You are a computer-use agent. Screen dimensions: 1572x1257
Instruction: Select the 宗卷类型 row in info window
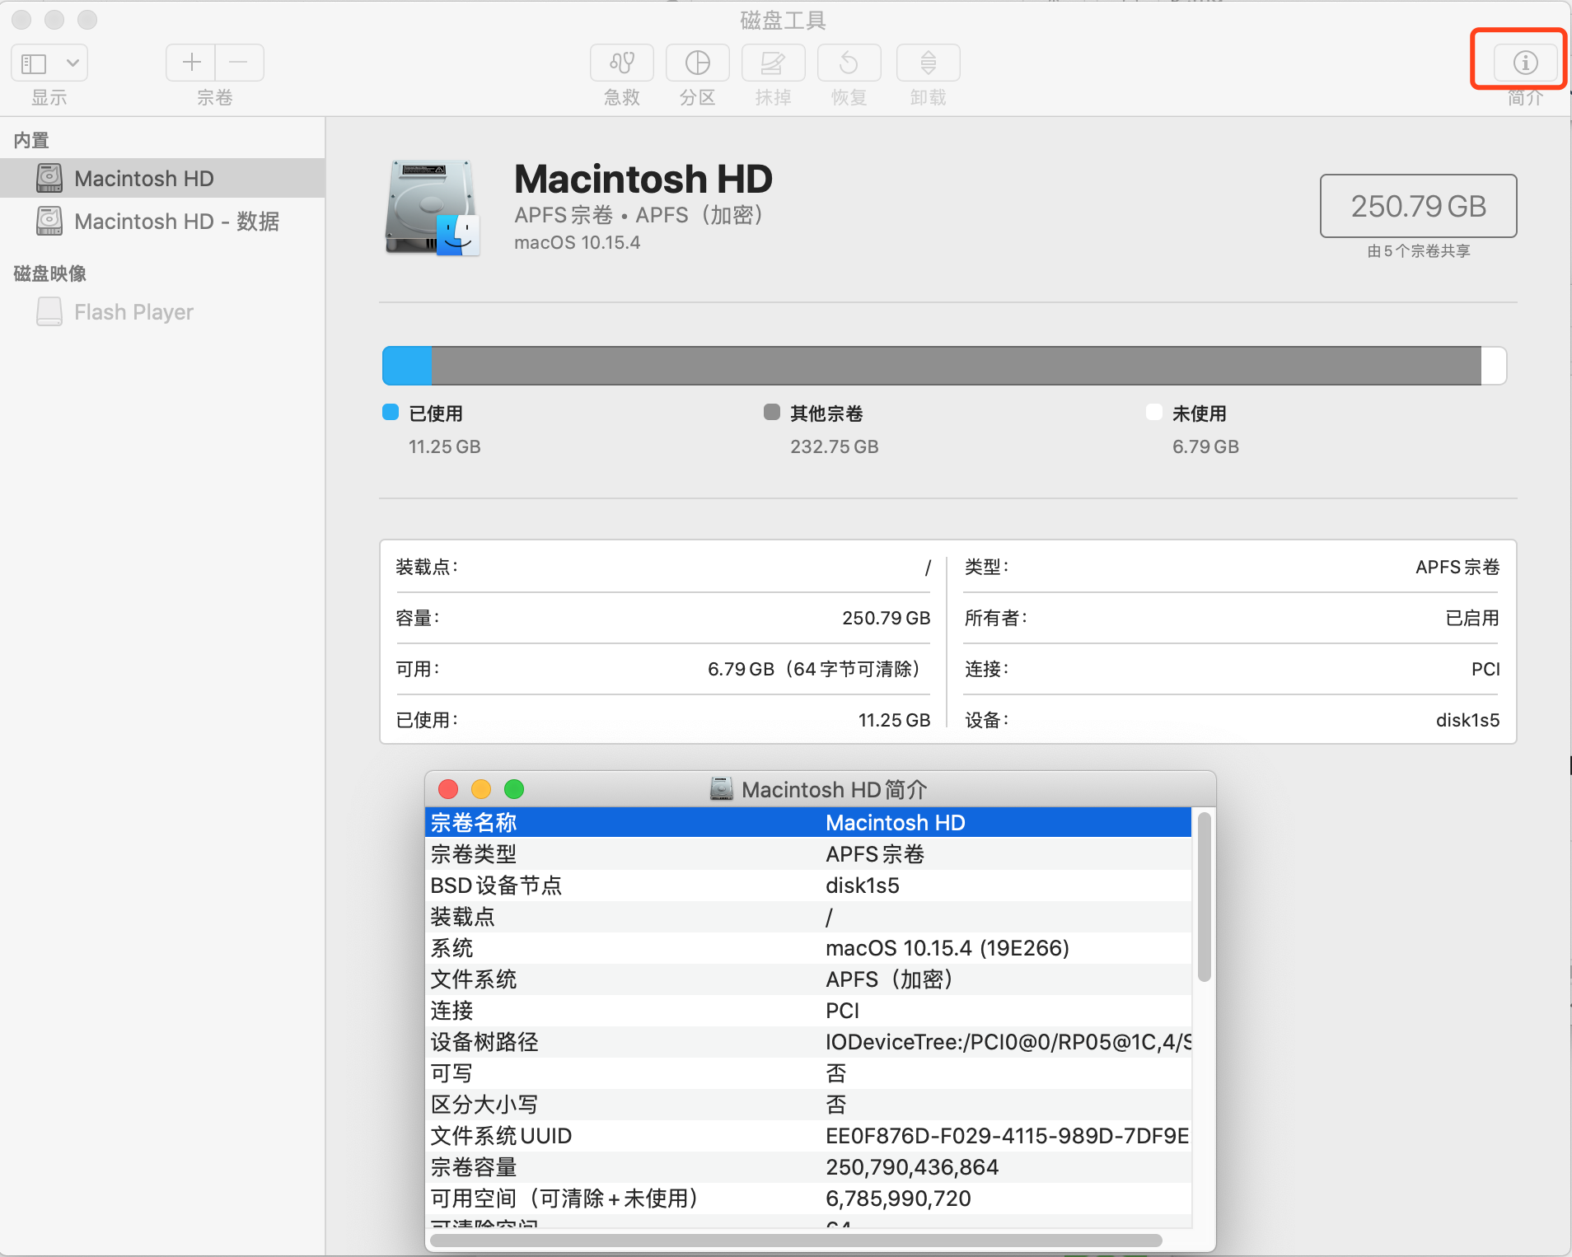(808, 853)
